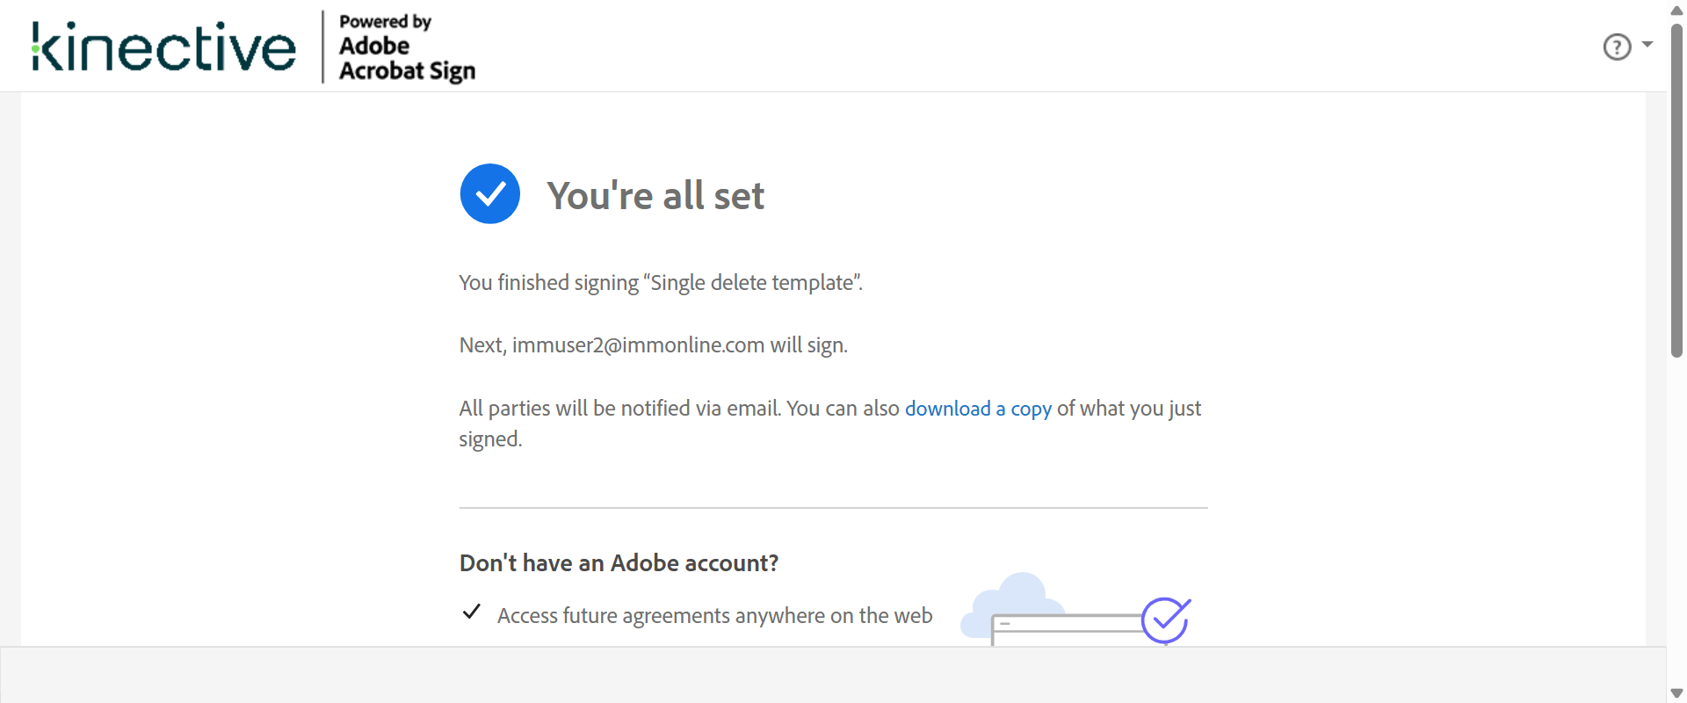
Task: Click the purple circled checkmark illustration
Action: tap(1166, 620)
